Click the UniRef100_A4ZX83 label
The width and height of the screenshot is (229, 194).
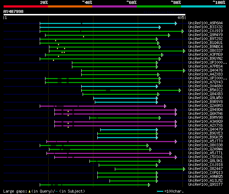(205, 74)
